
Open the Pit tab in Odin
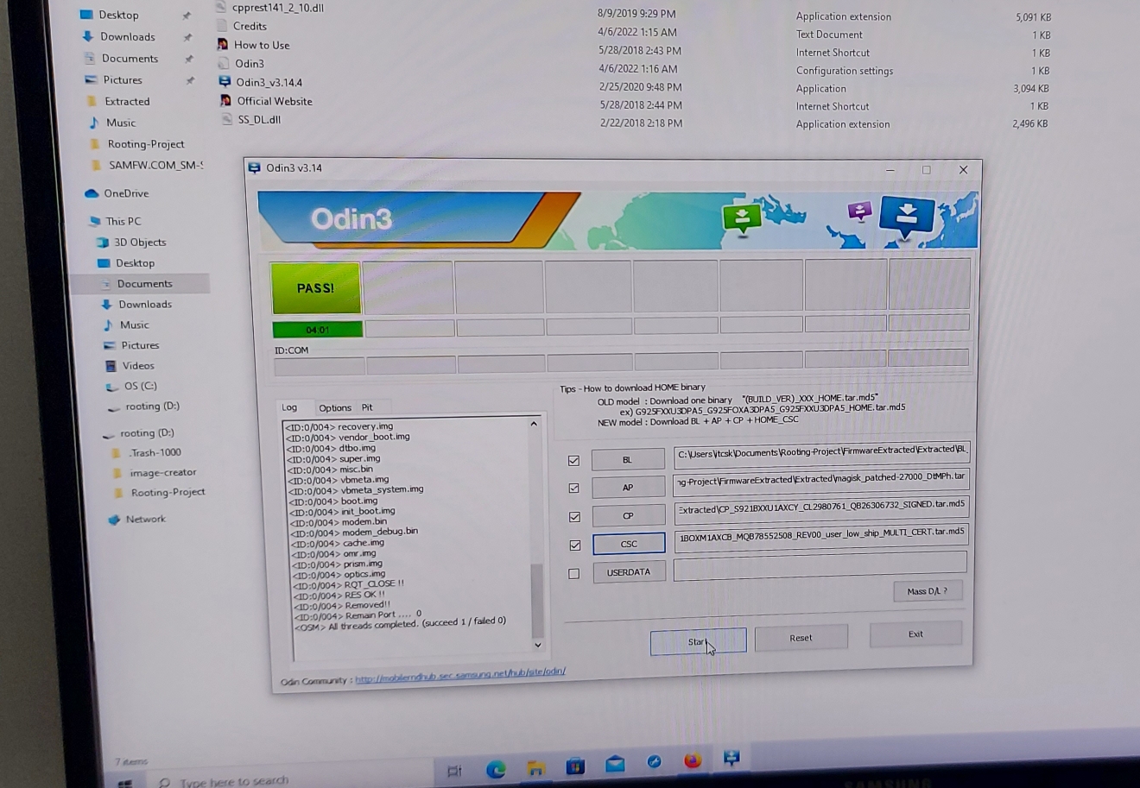[367, 407]
